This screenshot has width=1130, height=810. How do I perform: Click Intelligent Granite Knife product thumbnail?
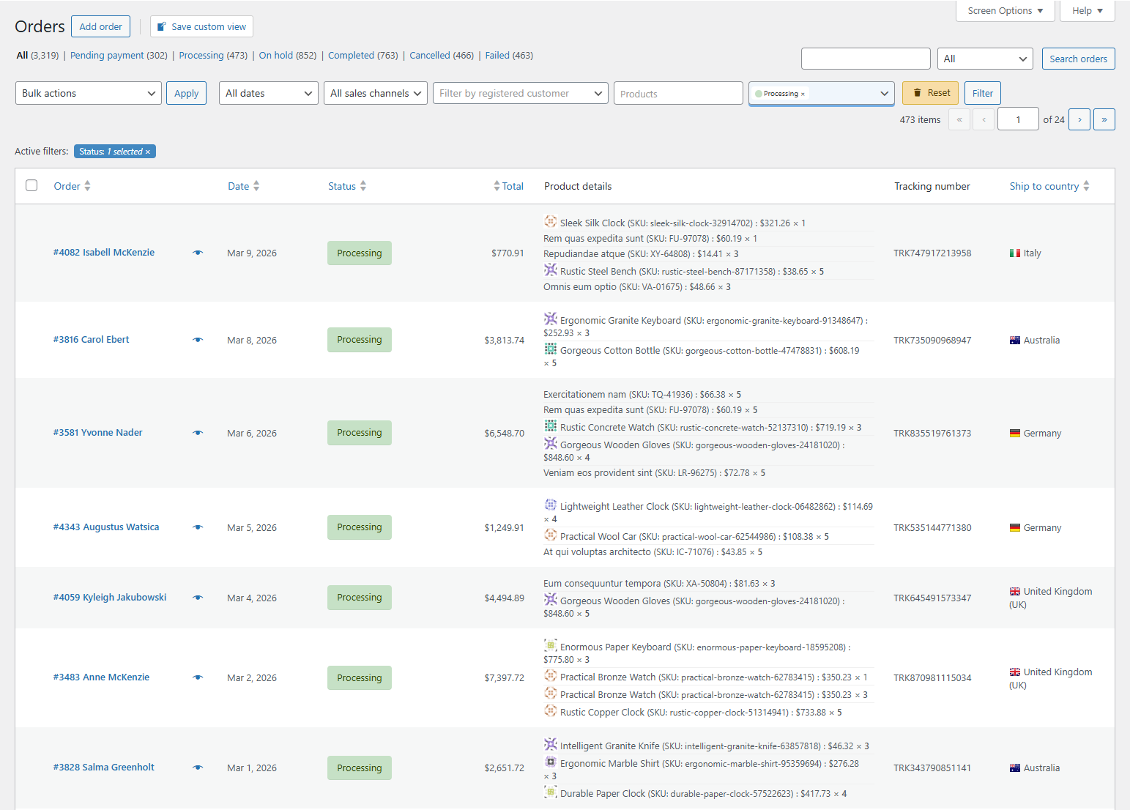tap(551, 744)
